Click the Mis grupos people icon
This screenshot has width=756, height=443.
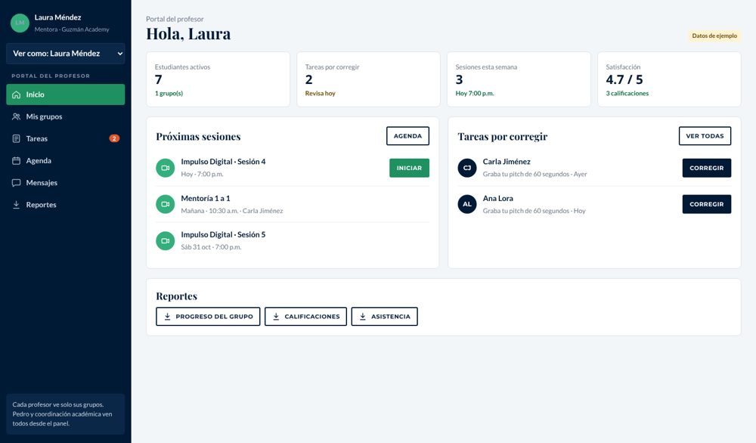tap(17, 116)
